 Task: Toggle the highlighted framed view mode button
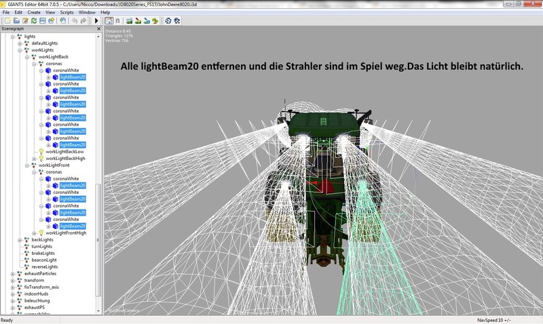pos(108,21)
